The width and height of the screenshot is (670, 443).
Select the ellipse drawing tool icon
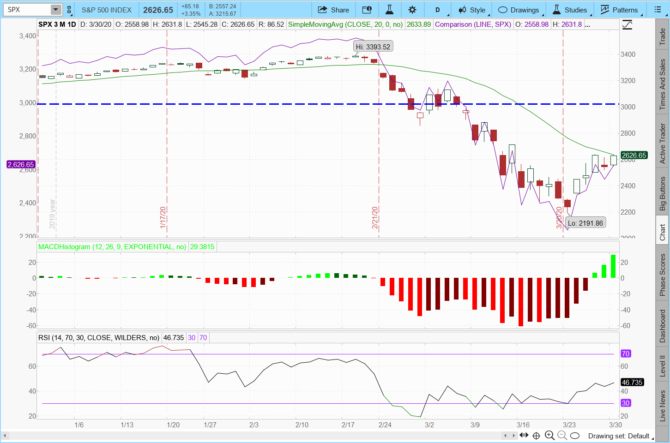(575, 436)
